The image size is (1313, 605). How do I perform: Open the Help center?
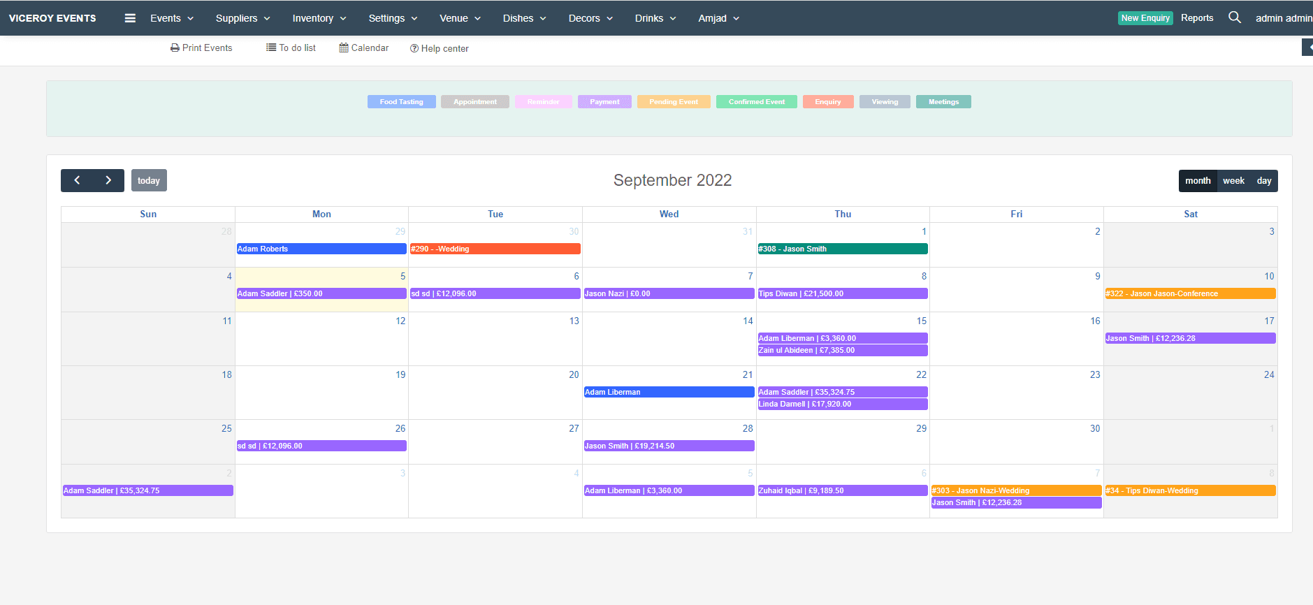440,48
